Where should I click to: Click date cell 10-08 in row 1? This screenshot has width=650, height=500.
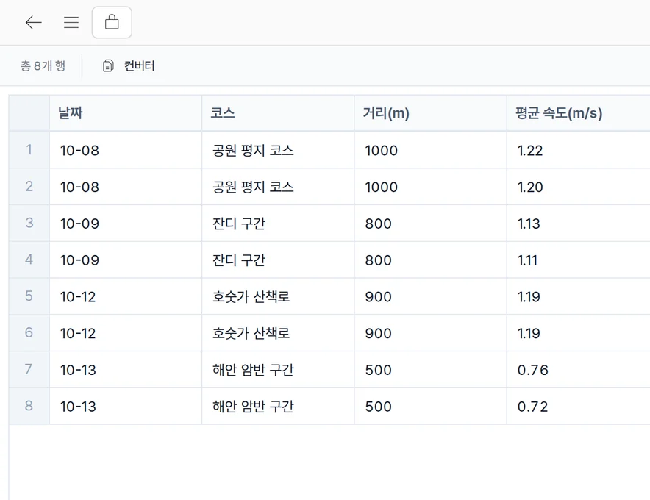point(126,150)
